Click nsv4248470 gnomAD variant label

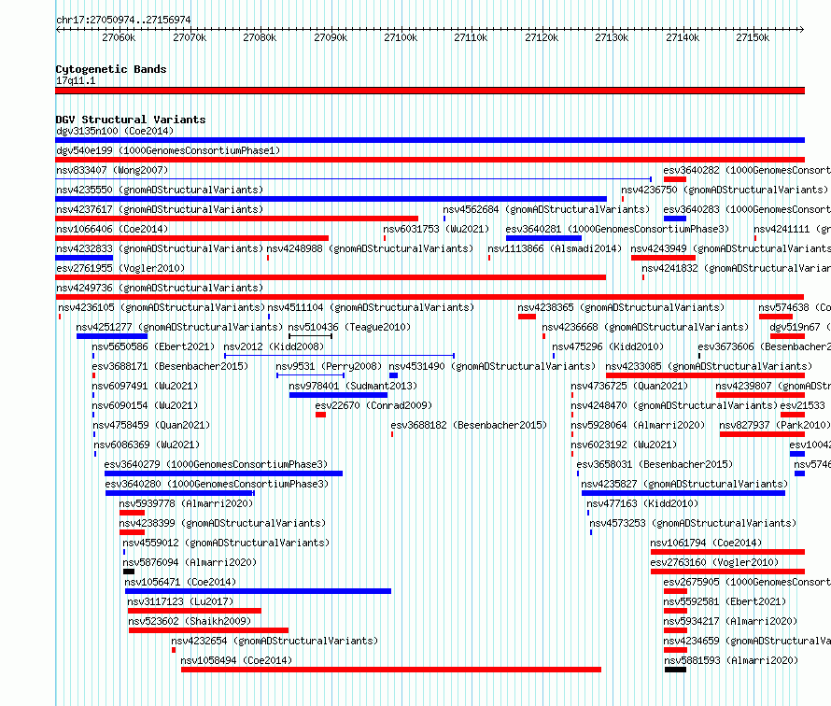[x=675, y=405]
